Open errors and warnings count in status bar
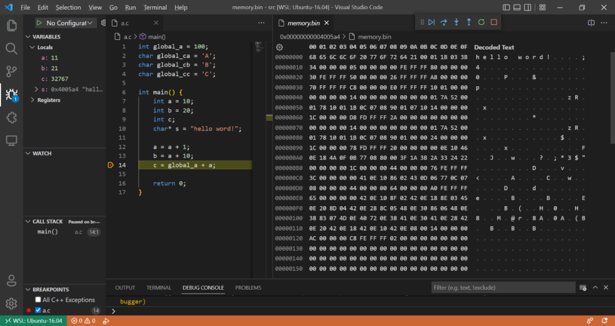This screenshot has width=615, height=326. point(83,321)
